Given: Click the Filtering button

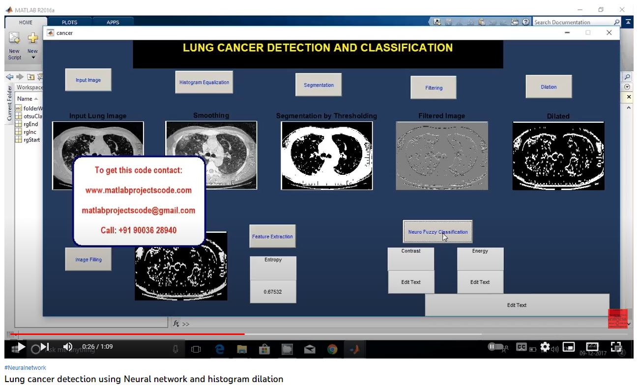Looking at the screenshot, I should [x=434, y=88].
